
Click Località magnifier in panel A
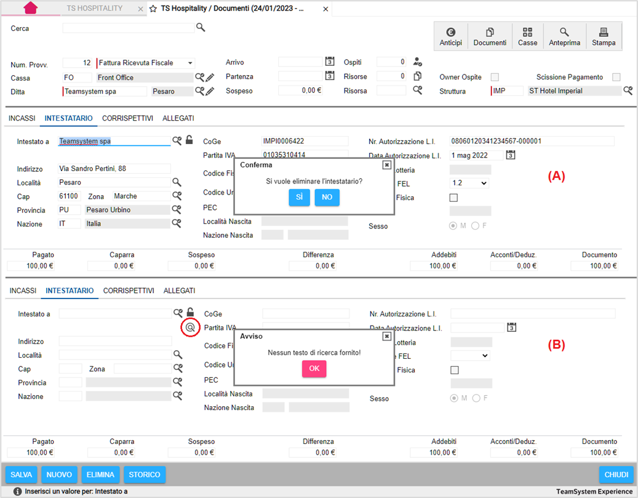point(177,182)
